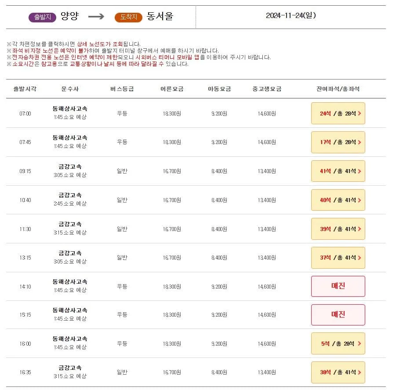The width and height of the screenshot is (403, 390).
Task: Click the chevron beside 41석 for 09:15 departure
Action: [360, 171]
